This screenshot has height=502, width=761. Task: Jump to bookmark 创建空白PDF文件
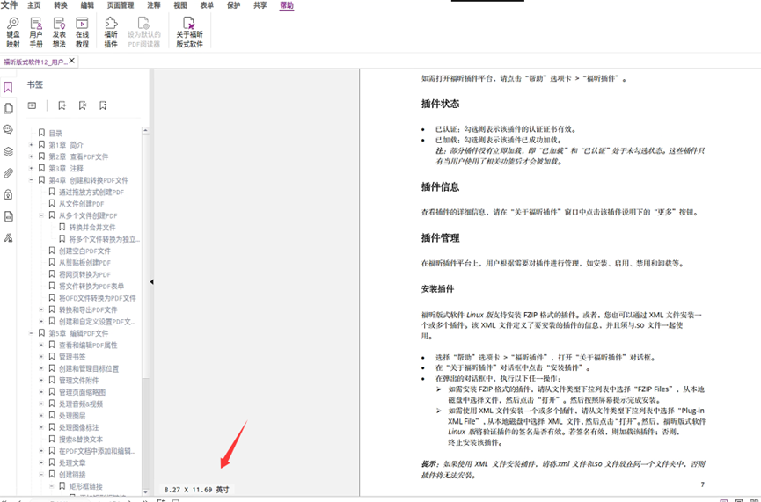click(x=84, y=251)
